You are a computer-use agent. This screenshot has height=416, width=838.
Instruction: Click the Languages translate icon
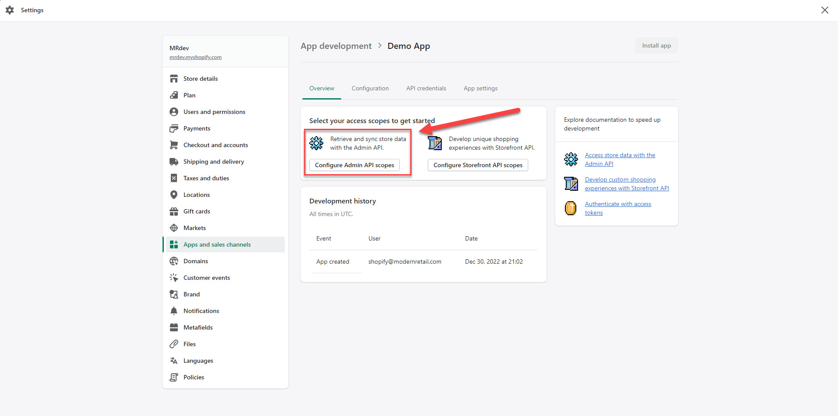tap(174, 361)
